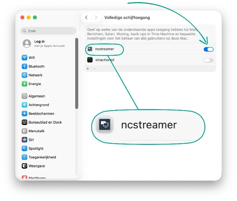The width and height of the screenshot is (237, 201).
Task: Click the Spotlight label in sidebar
Action: point(36,148)
